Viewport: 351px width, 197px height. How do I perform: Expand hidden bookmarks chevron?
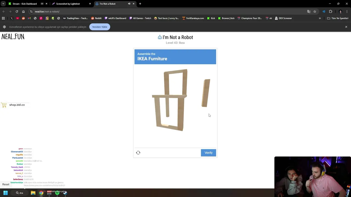tap(320, 18)
